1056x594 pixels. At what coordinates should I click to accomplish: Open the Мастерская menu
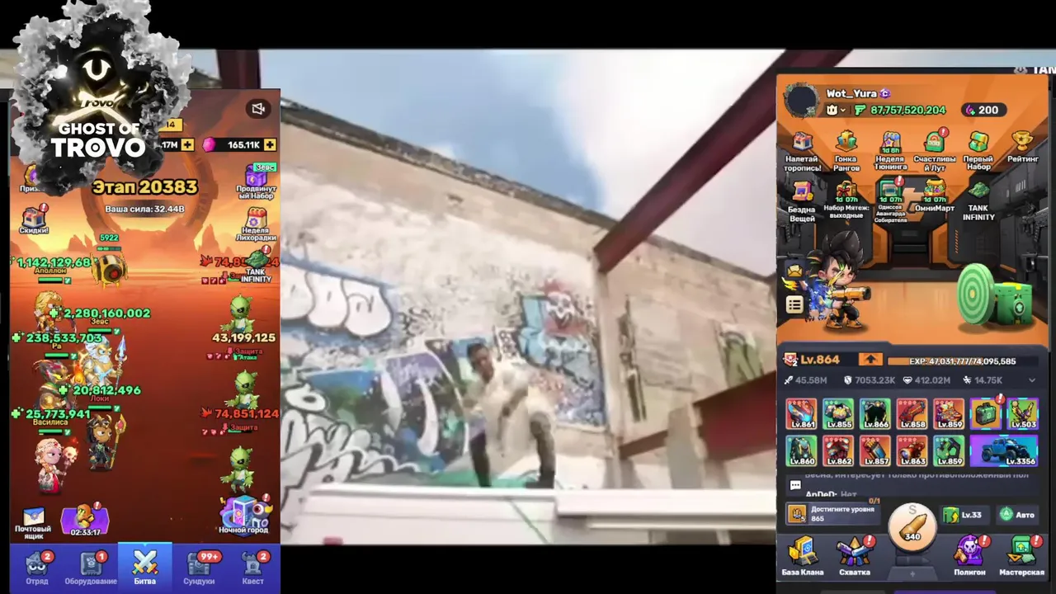coord(1022,557)
